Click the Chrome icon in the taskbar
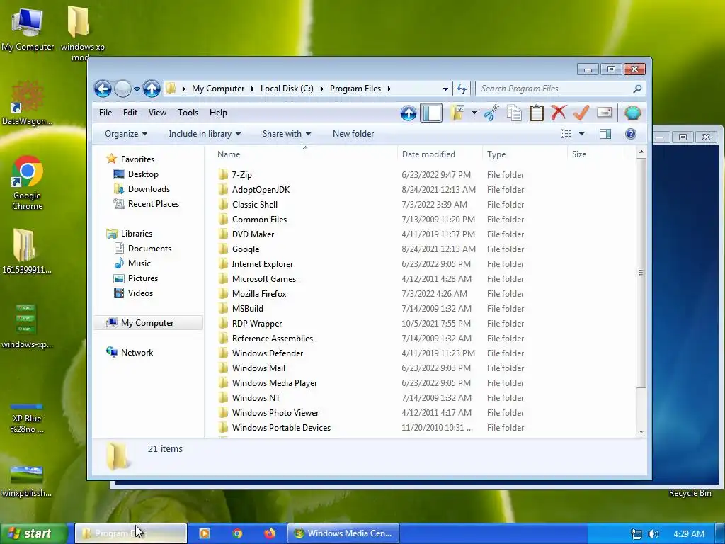Image resolution: width=725 pixels, height=544 pixels. (237, 533)
